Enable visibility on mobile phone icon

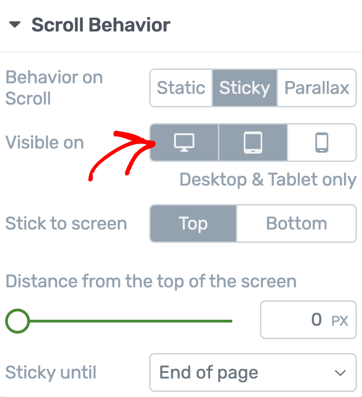322,142
